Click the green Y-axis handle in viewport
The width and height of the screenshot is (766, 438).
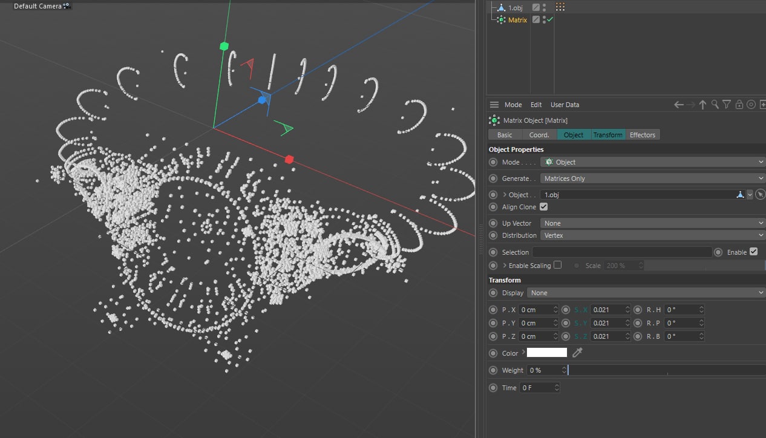pyautogui.click(x=224, y=46)
